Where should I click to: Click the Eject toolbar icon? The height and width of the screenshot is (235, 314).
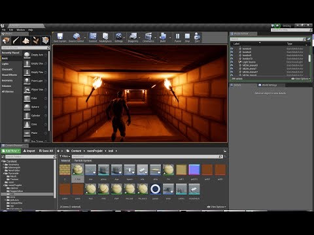point(197,37)
